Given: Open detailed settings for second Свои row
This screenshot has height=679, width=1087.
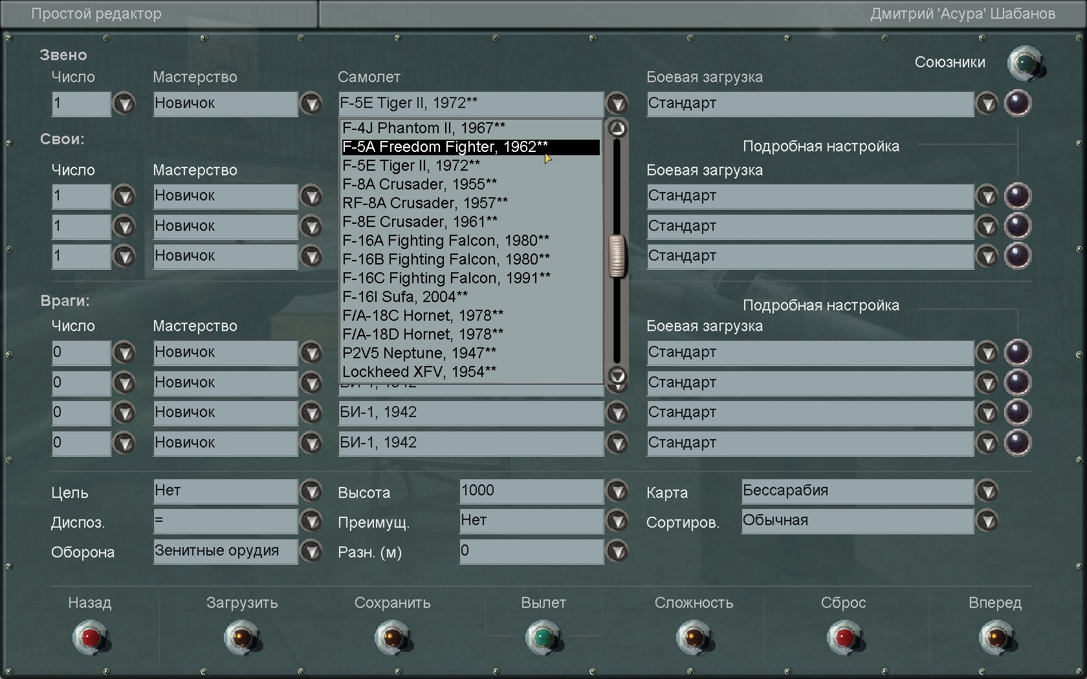Looking at the screenshot, I should pyautogui.click(x=1018, y=226).
